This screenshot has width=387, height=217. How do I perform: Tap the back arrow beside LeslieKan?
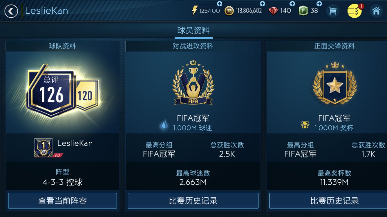11,11
